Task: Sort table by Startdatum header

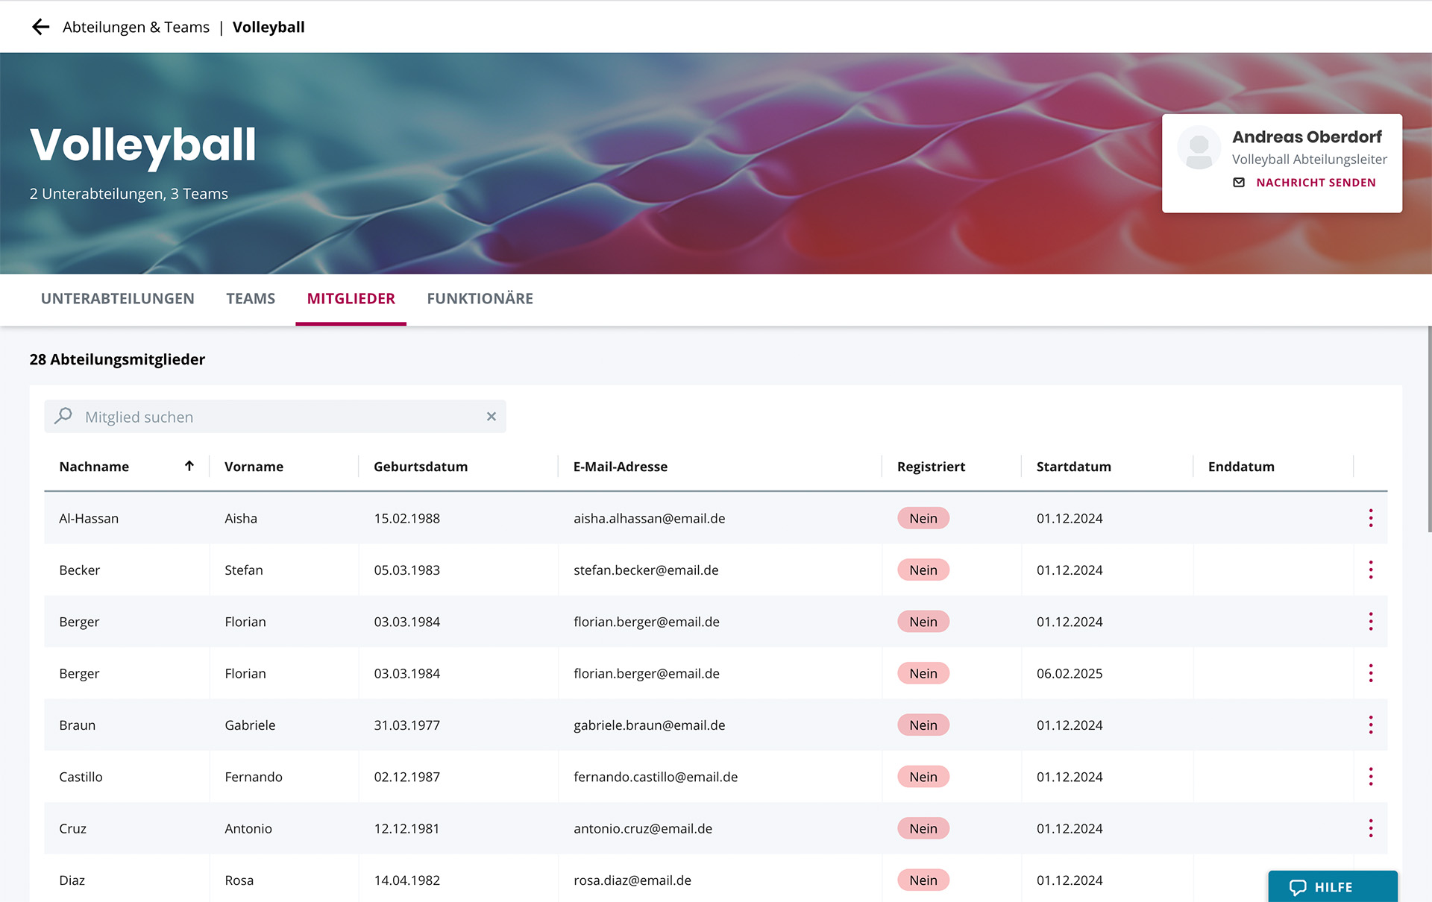Action: click(x=1073, y=467)
